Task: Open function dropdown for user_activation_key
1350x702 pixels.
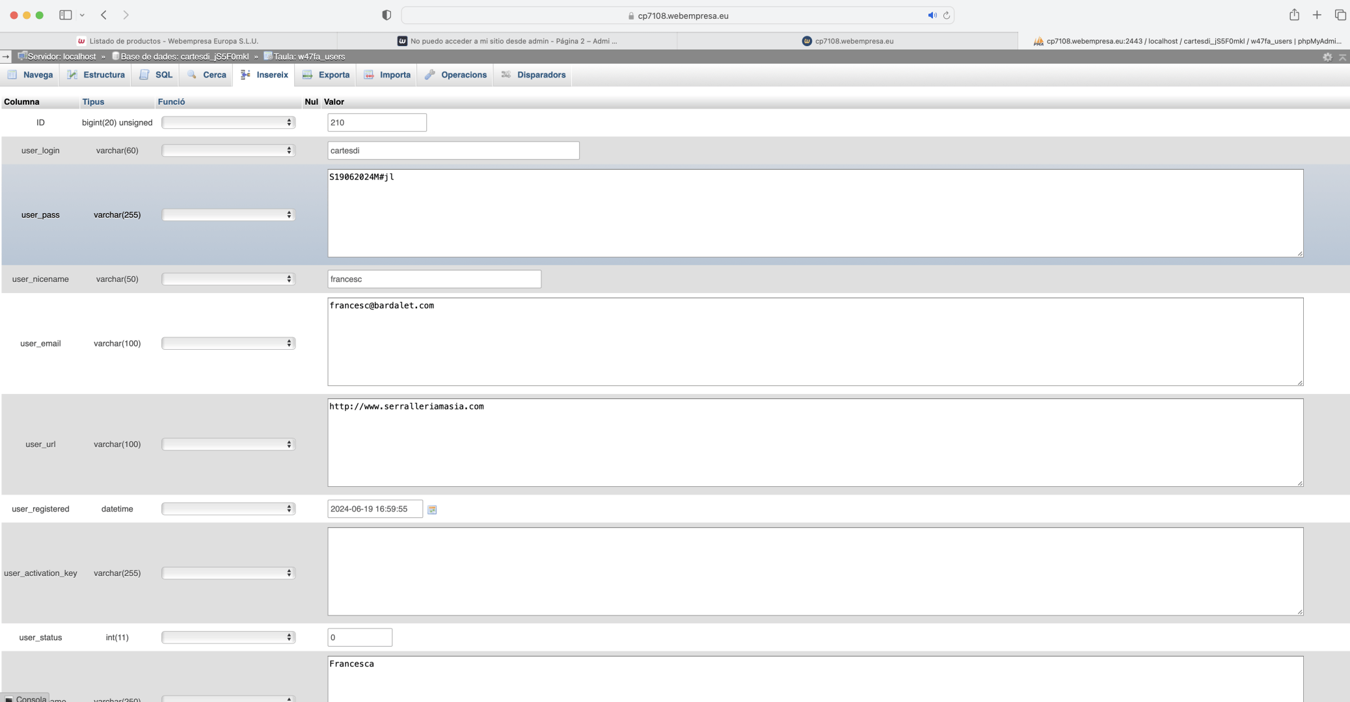Action: 228,573
